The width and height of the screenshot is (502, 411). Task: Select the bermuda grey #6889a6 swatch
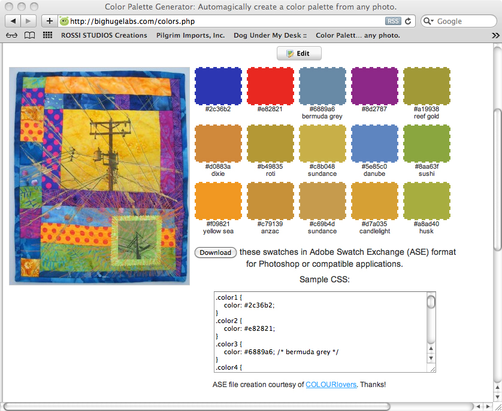coord(322,86)
